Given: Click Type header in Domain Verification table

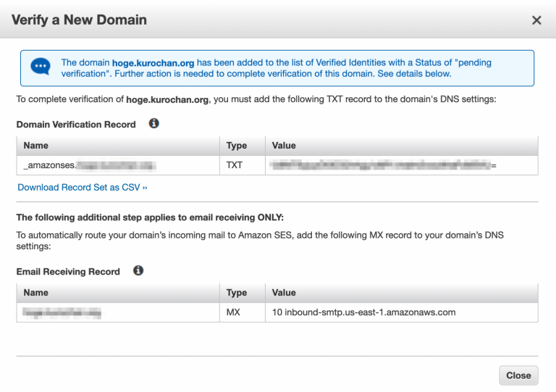Looking at the screenshot, I should coord(237,146).
